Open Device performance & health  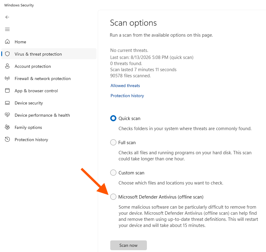pyautogui.click(x=49, y=115)
